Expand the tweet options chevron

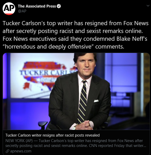(x=148, y=6)
